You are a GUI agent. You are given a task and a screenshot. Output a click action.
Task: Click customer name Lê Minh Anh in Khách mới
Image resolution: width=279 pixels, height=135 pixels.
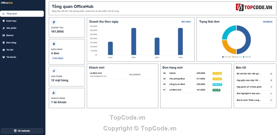click(x=96, y=73)
